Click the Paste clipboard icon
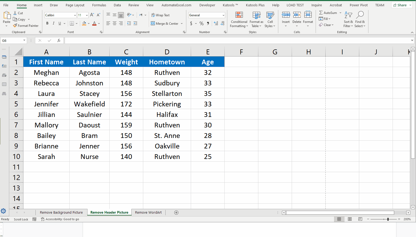The height and width of the screenshot is (237, 416). coord(7,15)
